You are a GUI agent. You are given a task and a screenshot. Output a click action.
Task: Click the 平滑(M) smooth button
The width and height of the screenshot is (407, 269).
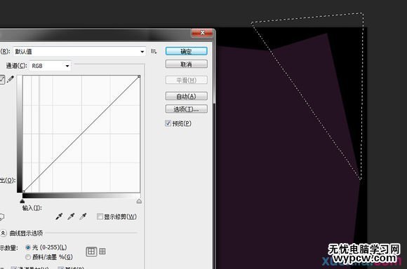187,80
